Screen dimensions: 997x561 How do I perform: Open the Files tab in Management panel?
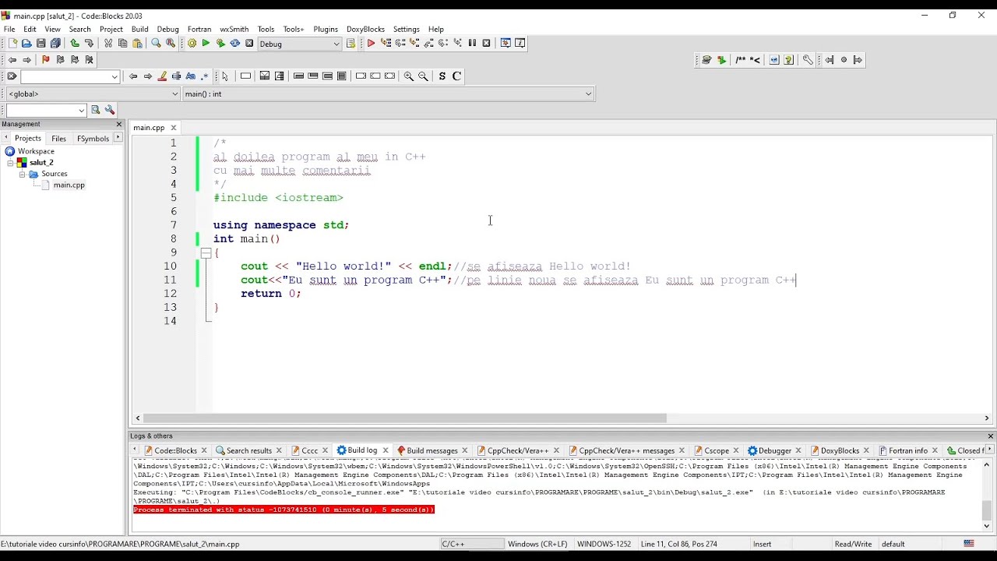click(x=58, y=139)
